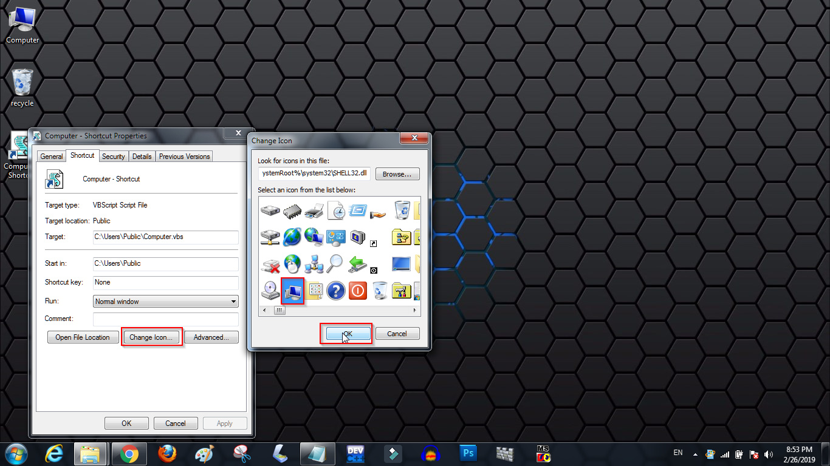Click the Open File Location button
This screenshot has height=466, width=830.
83,337
